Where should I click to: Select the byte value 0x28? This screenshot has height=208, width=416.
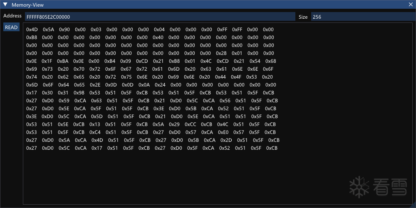click(221, 53)
